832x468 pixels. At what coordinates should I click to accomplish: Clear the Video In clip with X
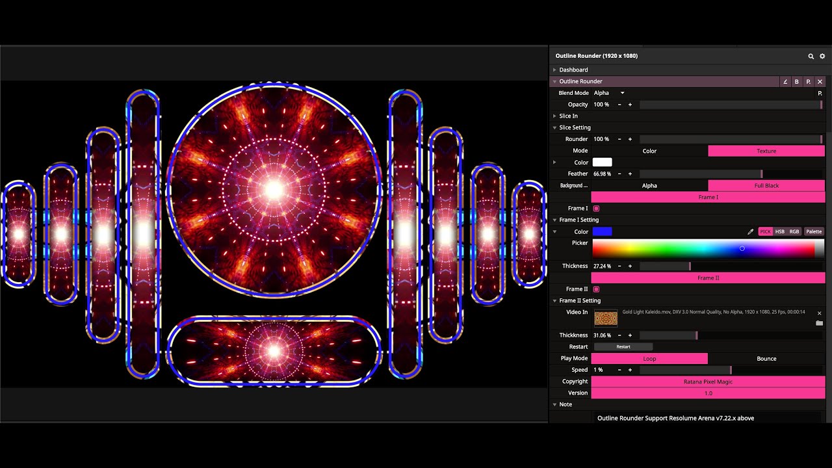(x=820, y=313)
